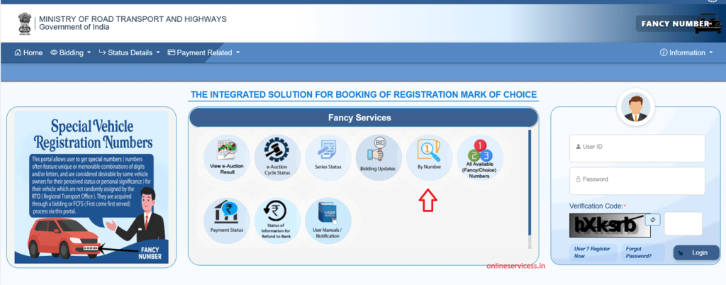
Task: Click the captcha image text
Action: tap(610, 225)
